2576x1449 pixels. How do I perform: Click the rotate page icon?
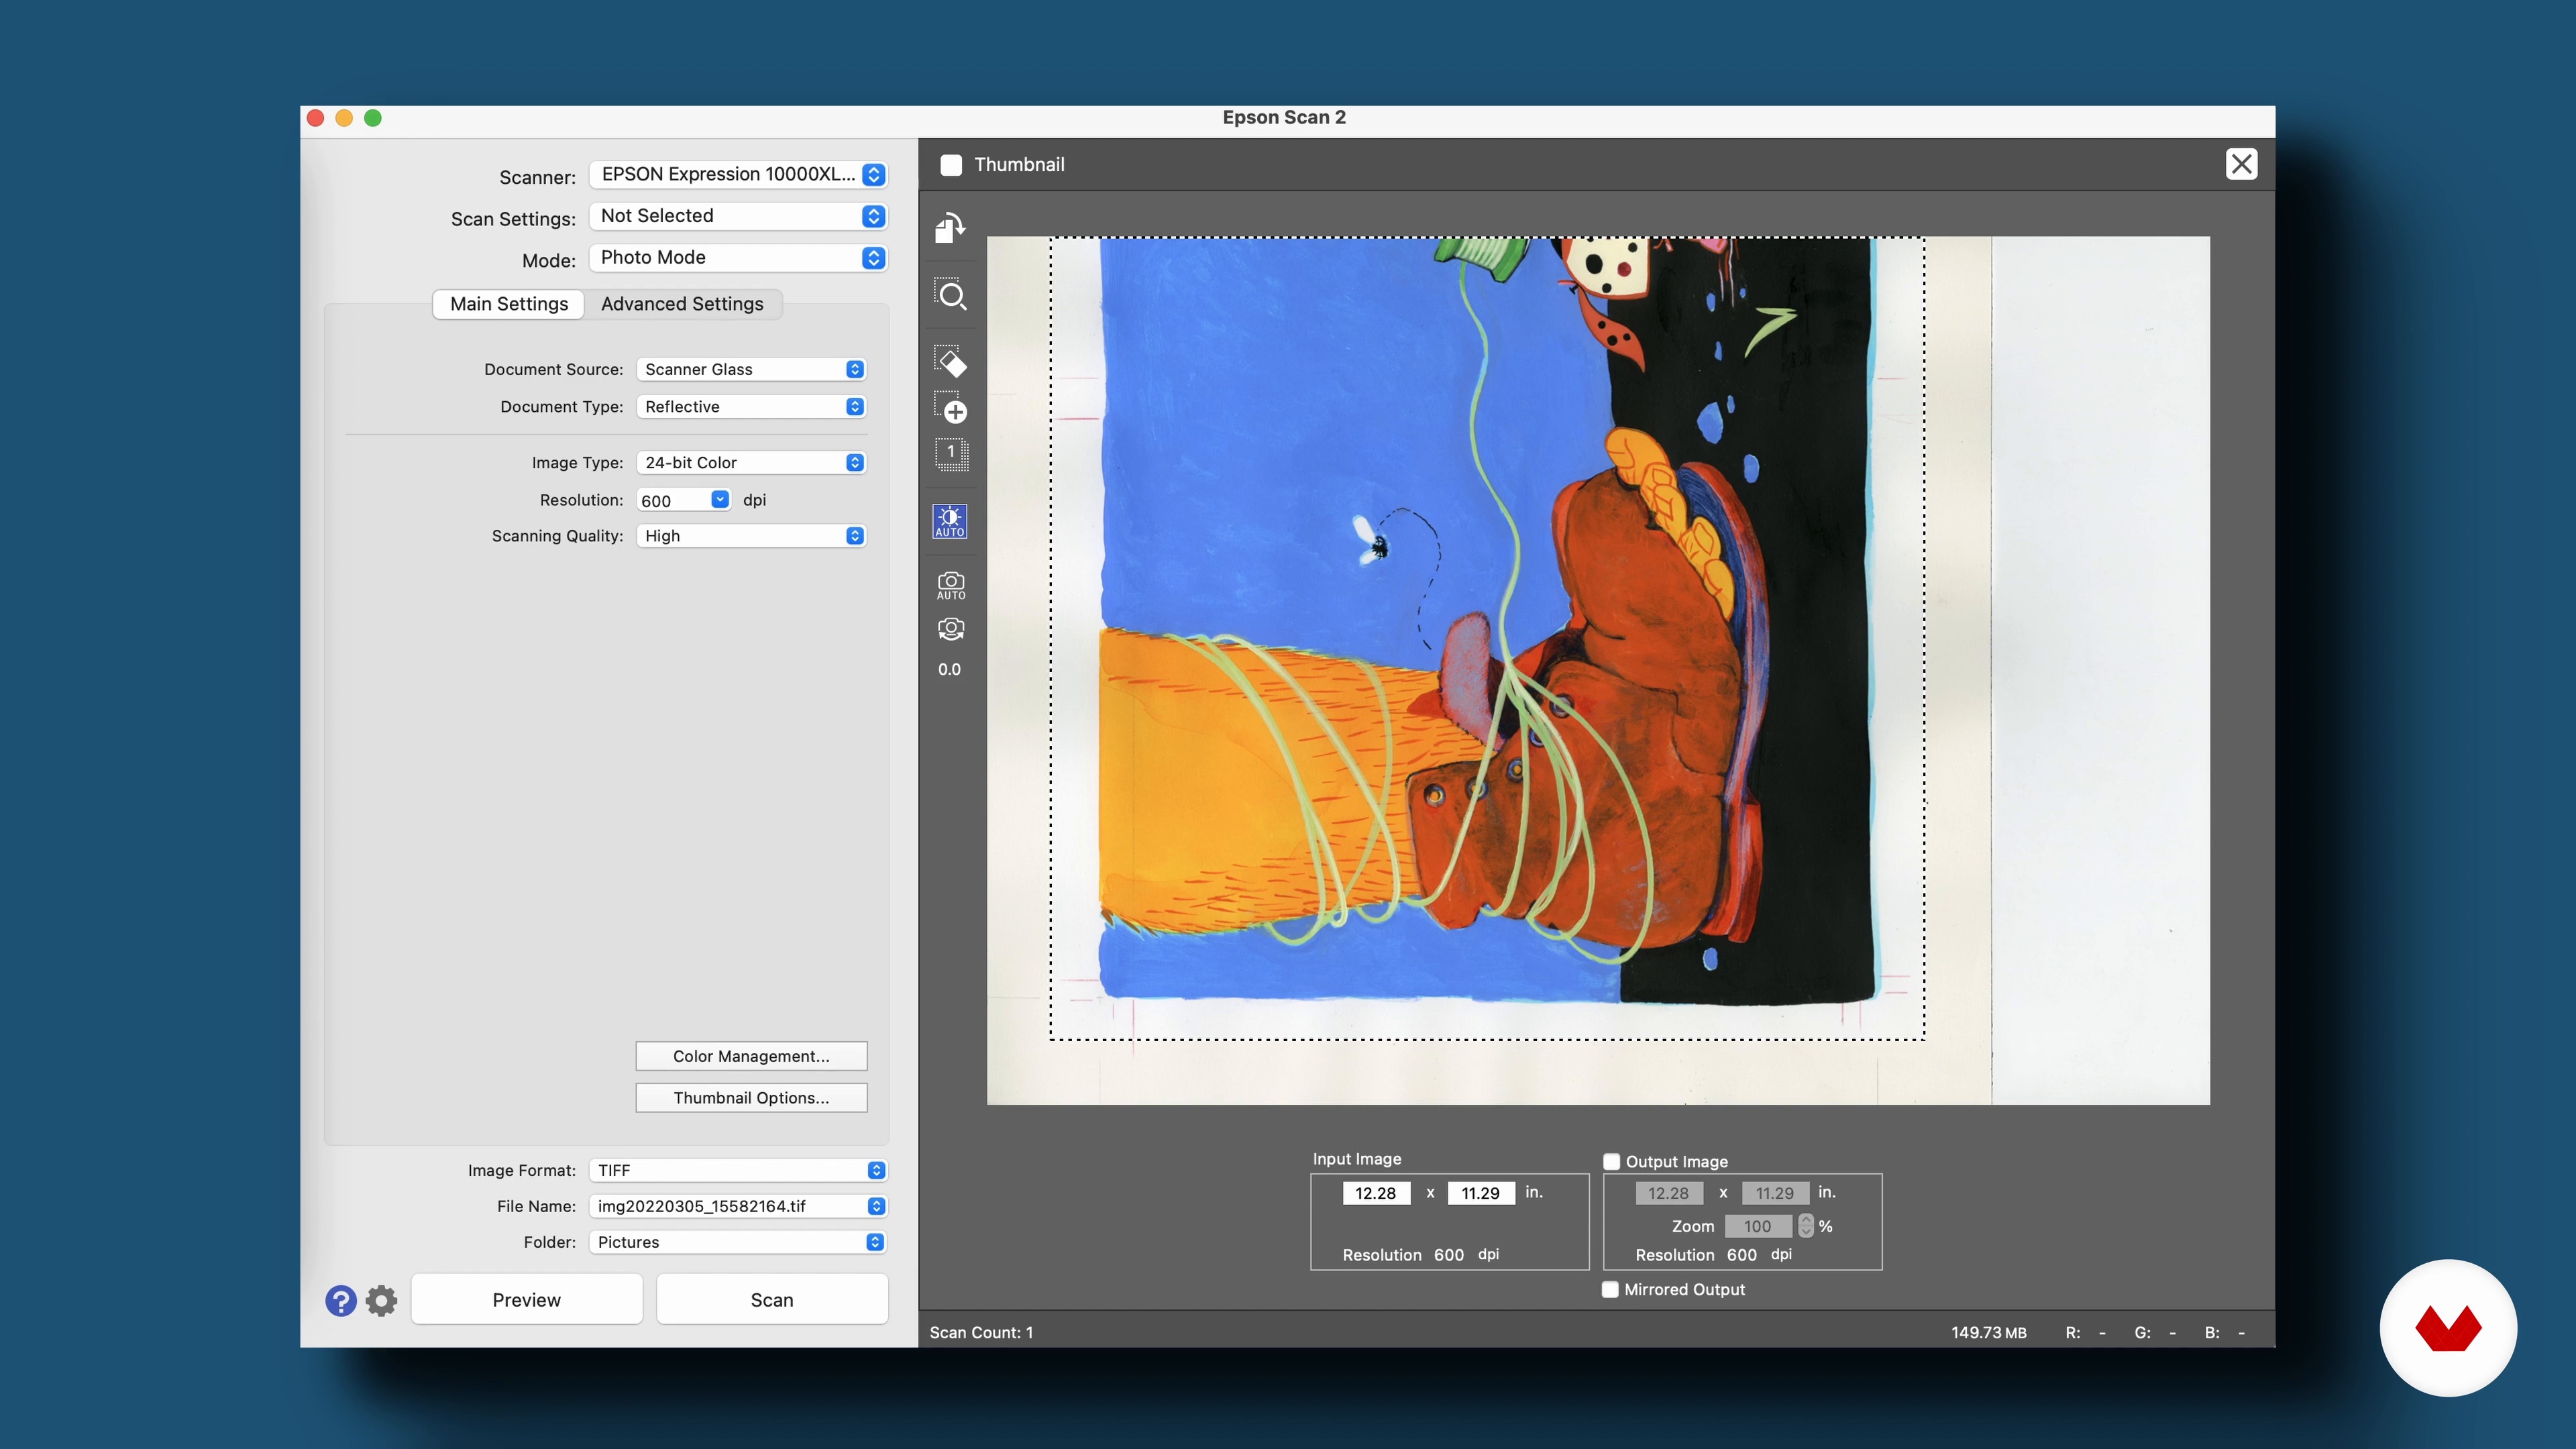click(x=949, y=228)
